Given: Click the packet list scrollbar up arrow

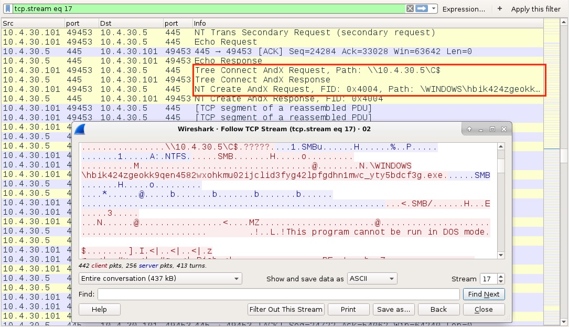Looking at the screenshot, I should 564,22.
